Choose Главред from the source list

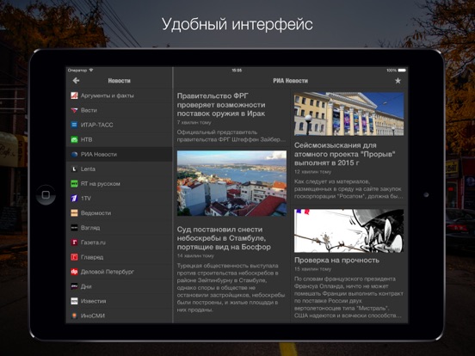click(120, 257)
